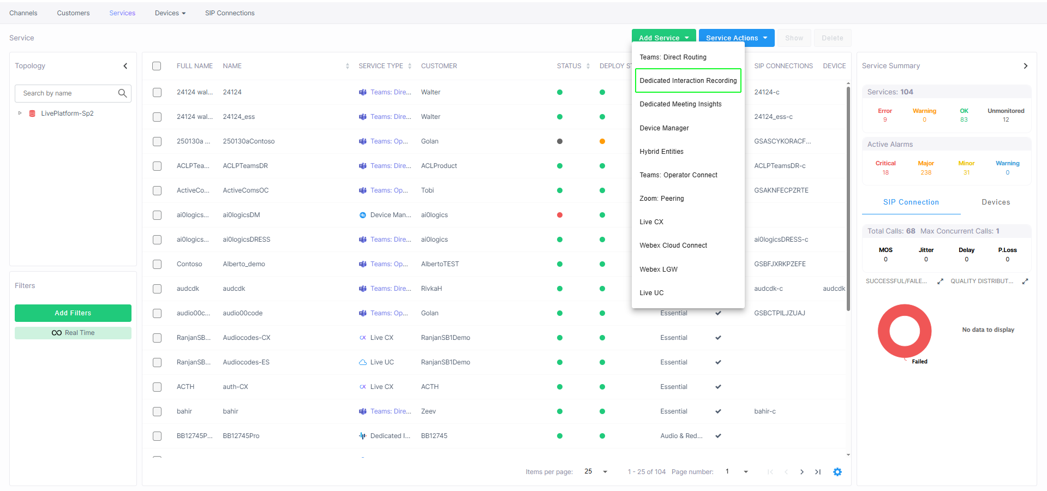1047x491 pixels.
Task: Collapse Service Summary with right chevron
Action: [1026, 66]
